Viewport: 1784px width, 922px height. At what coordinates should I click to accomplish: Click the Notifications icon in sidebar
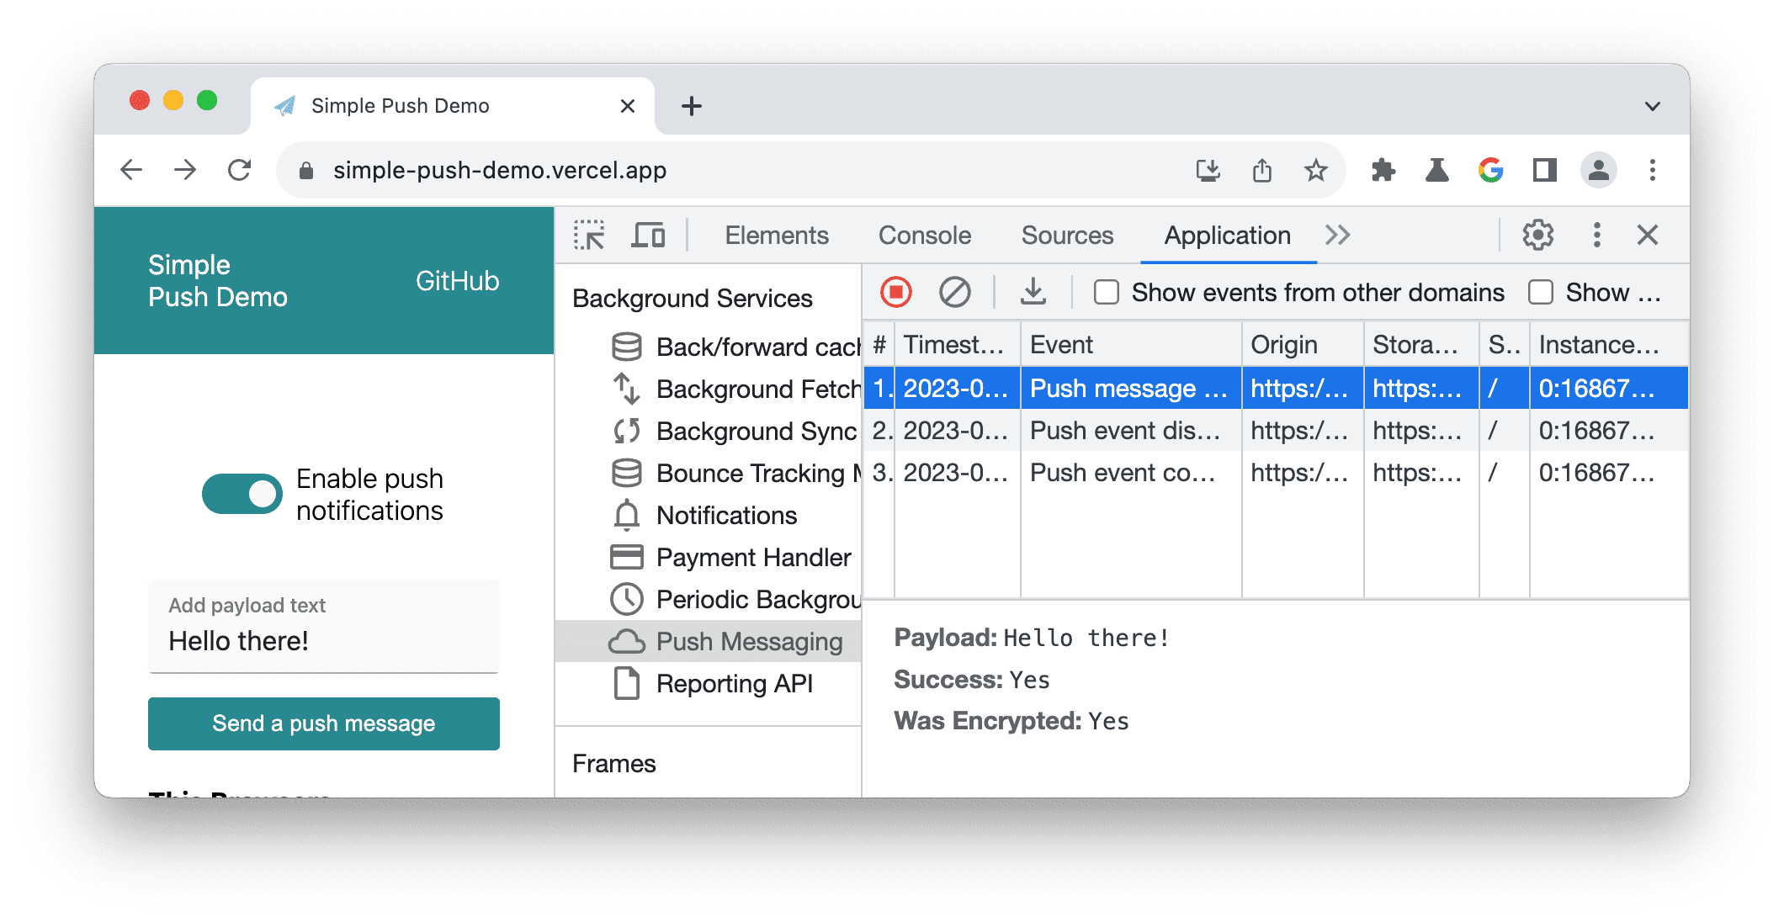[x=627, y=515]
